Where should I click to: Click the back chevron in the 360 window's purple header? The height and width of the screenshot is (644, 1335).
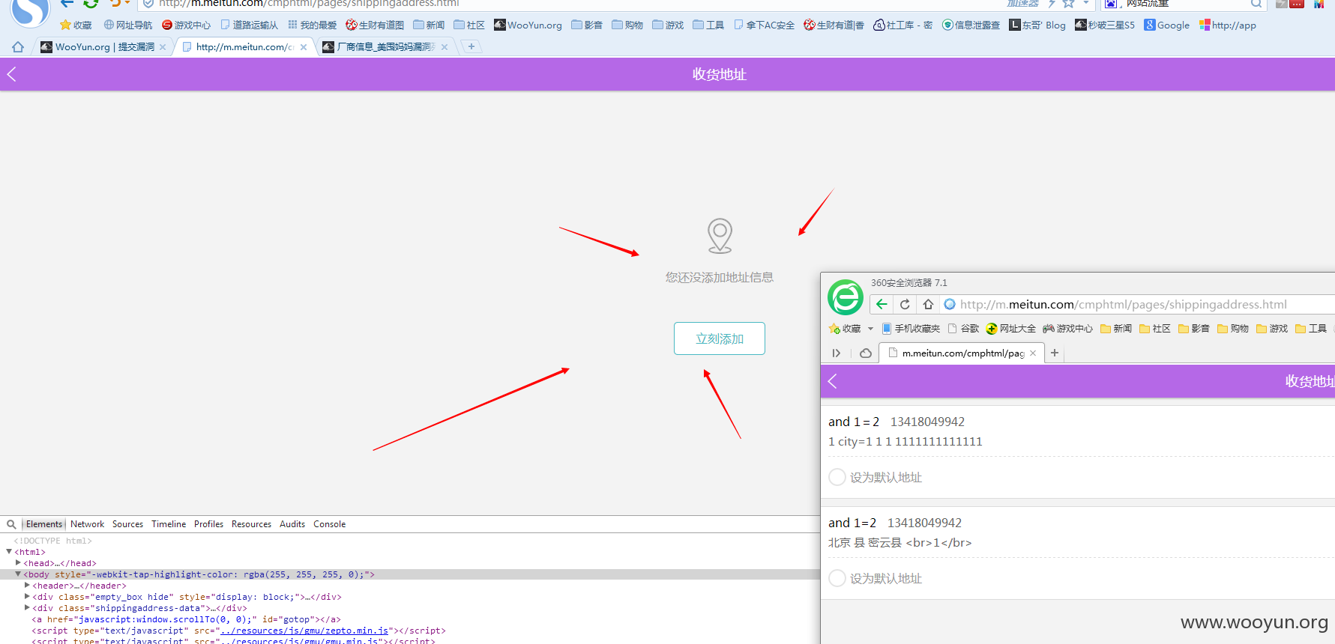(832, 381)
